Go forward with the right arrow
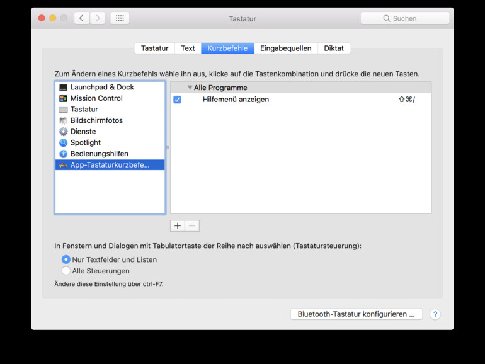 [x=98, y=18]
